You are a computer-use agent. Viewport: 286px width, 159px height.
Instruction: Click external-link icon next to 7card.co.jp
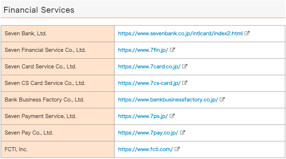click(185, 67)
